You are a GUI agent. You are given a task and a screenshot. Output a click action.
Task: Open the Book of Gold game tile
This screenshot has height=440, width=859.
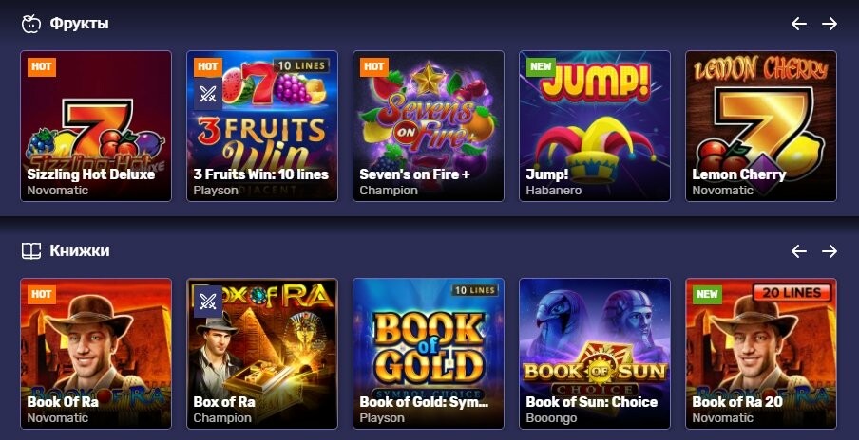pos(429,354)
